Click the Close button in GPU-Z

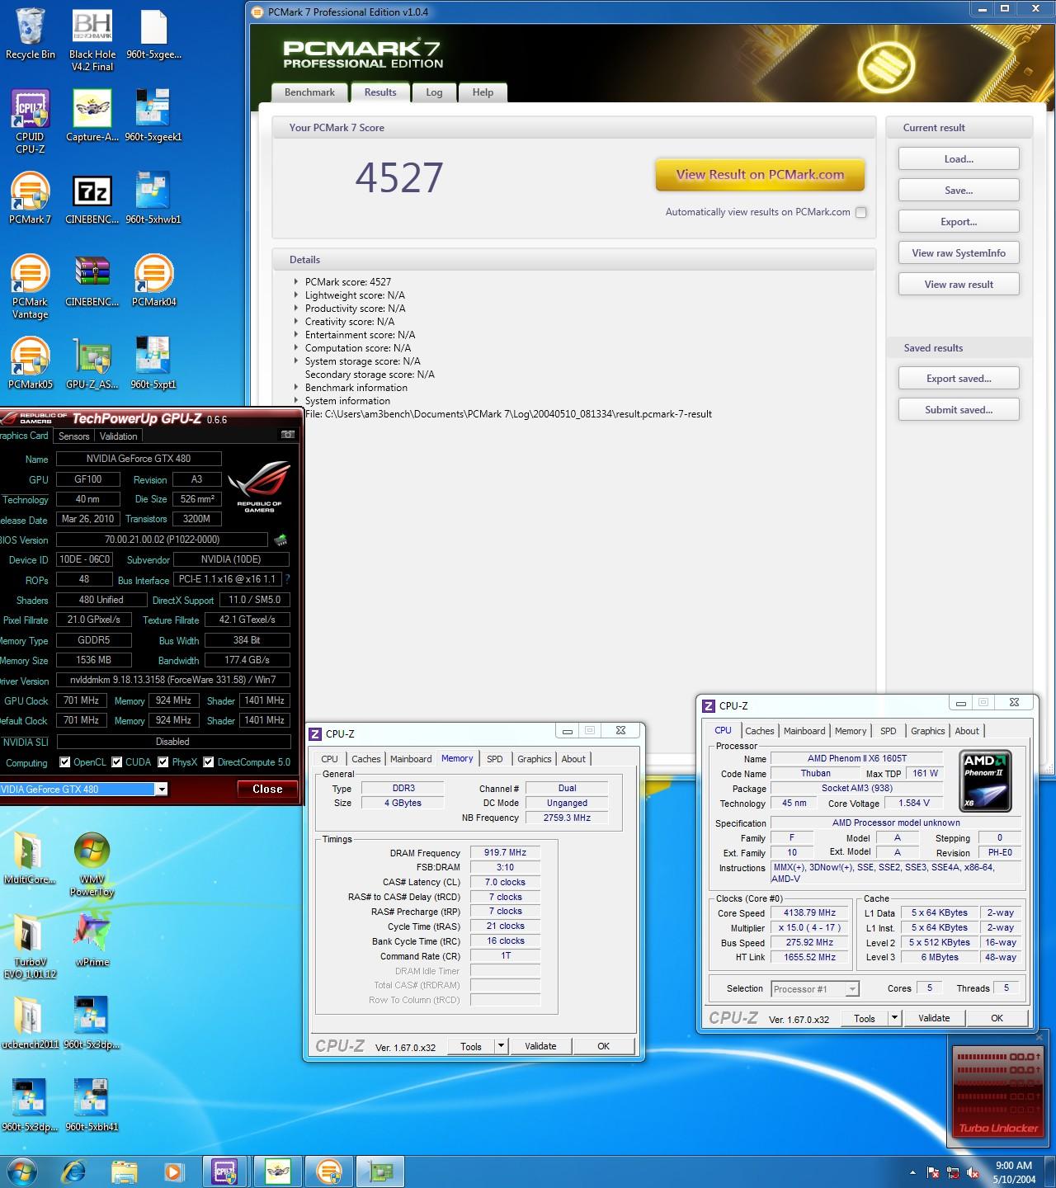pos(267,790)
